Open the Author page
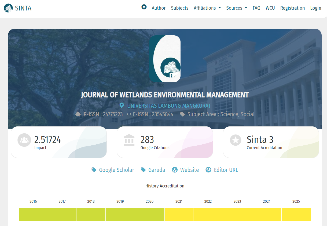Screen dimensions: 327x226 (x=159, y=8)
